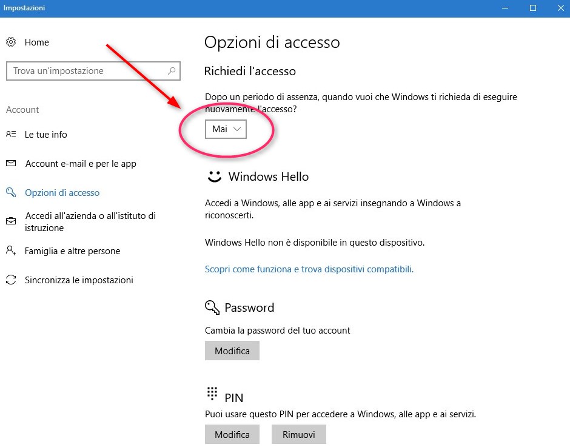Click the Home gear icon
Viewport: 570px width, 447px height.
(11, 42)
